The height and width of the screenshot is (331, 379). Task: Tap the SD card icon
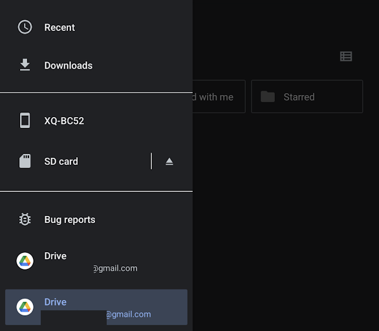point(25,161)
